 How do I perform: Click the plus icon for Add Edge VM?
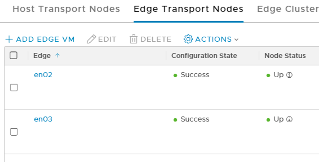(9, 39)
